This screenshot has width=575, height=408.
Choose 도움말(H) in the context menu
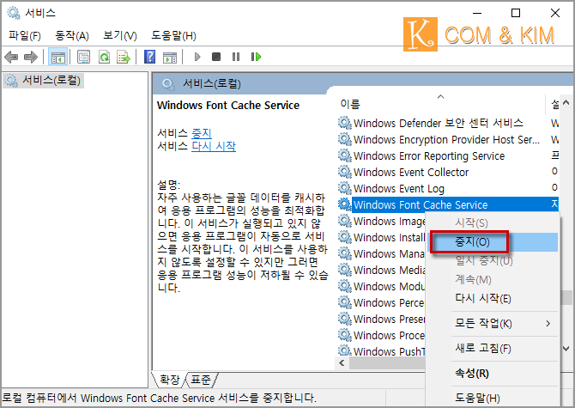tap(492, 398)
